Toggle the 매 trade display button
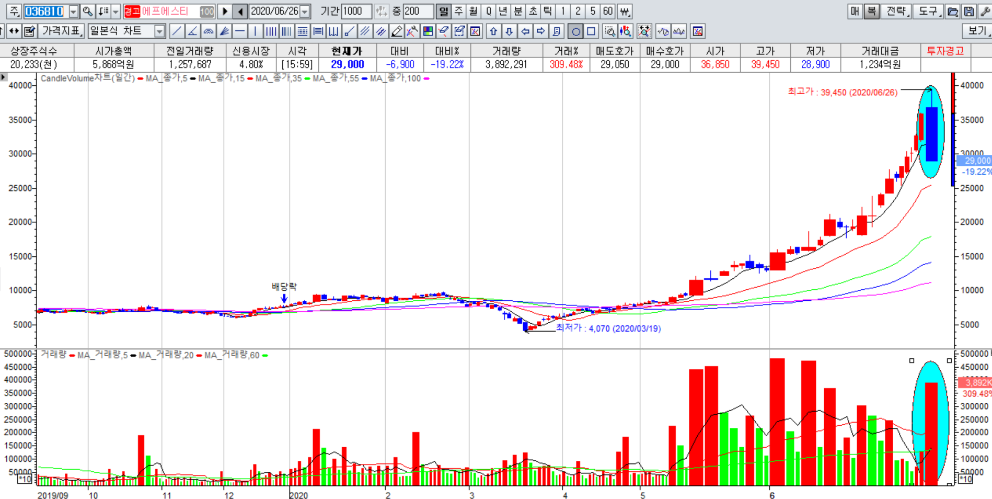This screenshot has height=499, width=992. [855, 11]
